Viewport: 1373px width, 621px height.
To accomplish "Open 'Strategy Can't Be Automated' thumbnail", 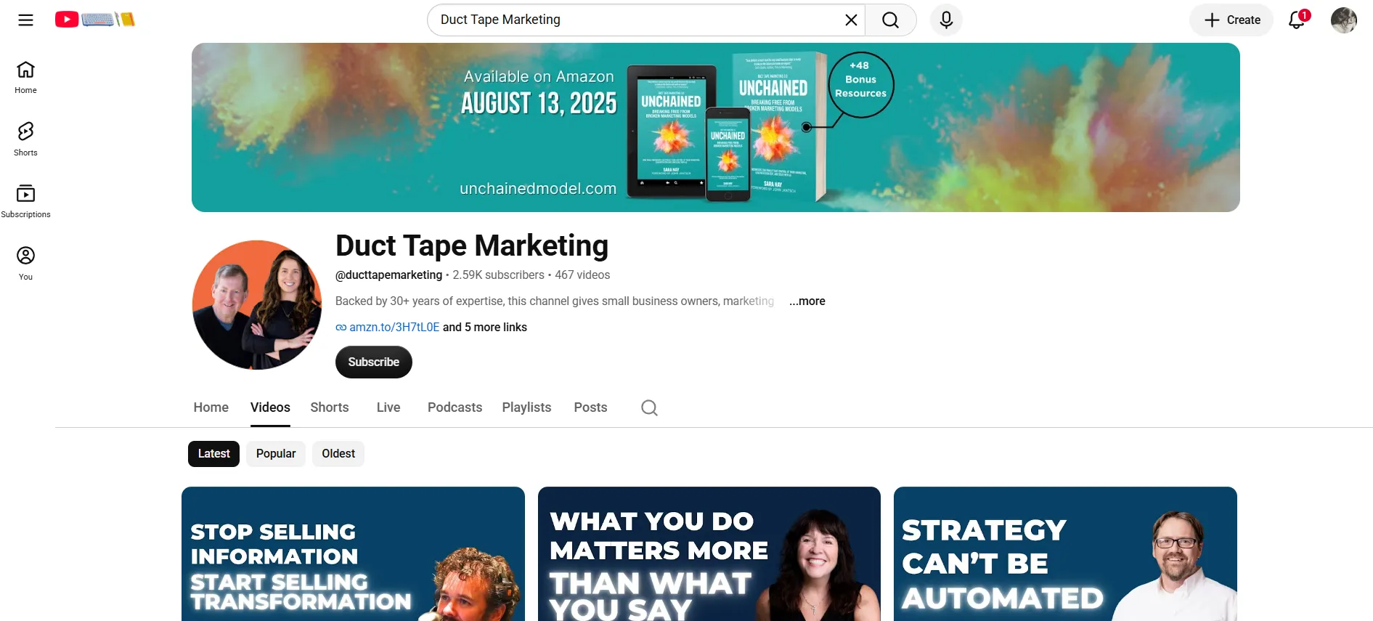I will [x=1065, y=554].
